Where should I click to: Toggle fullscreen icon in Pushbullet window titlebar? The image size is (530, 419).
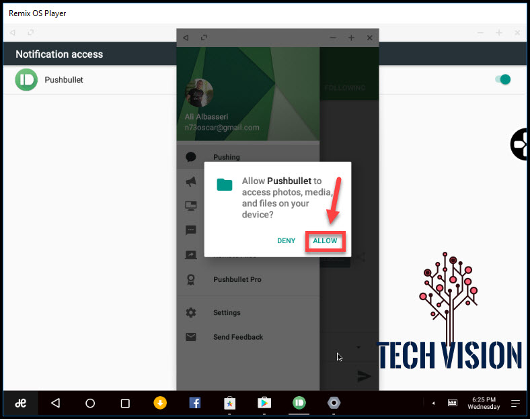point(204,38)
